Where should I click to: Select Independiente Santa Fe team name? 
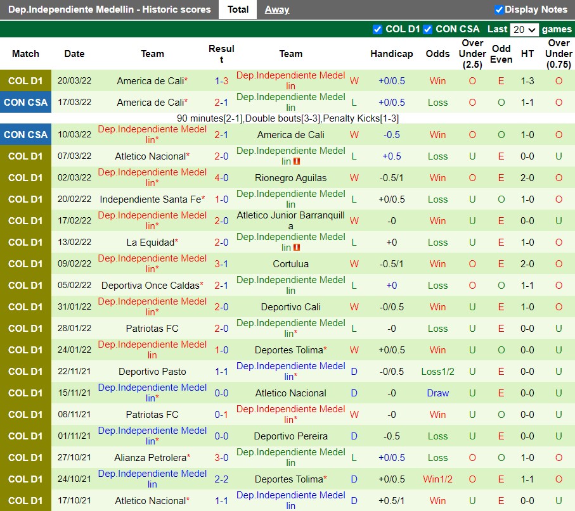coord(150,199)
